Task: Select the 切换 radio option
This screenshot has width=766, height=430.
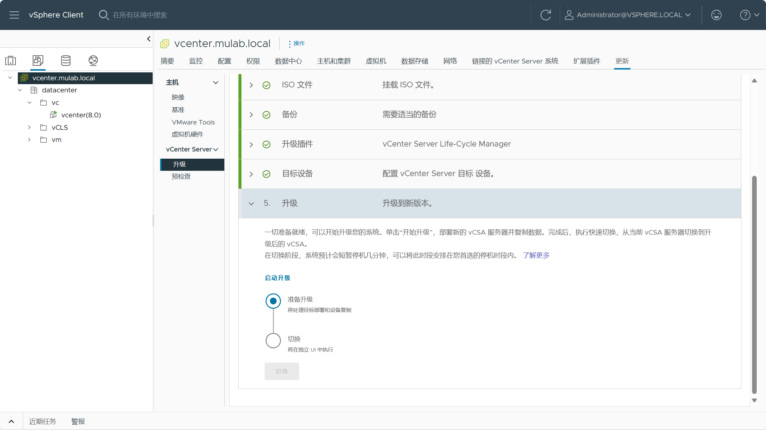Action: pos(273,341)
